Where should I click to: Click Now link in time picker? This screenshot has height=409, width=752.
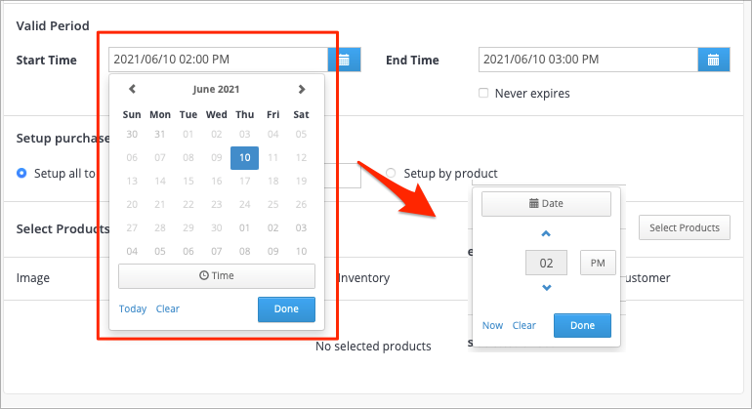[x=492, y=326]
